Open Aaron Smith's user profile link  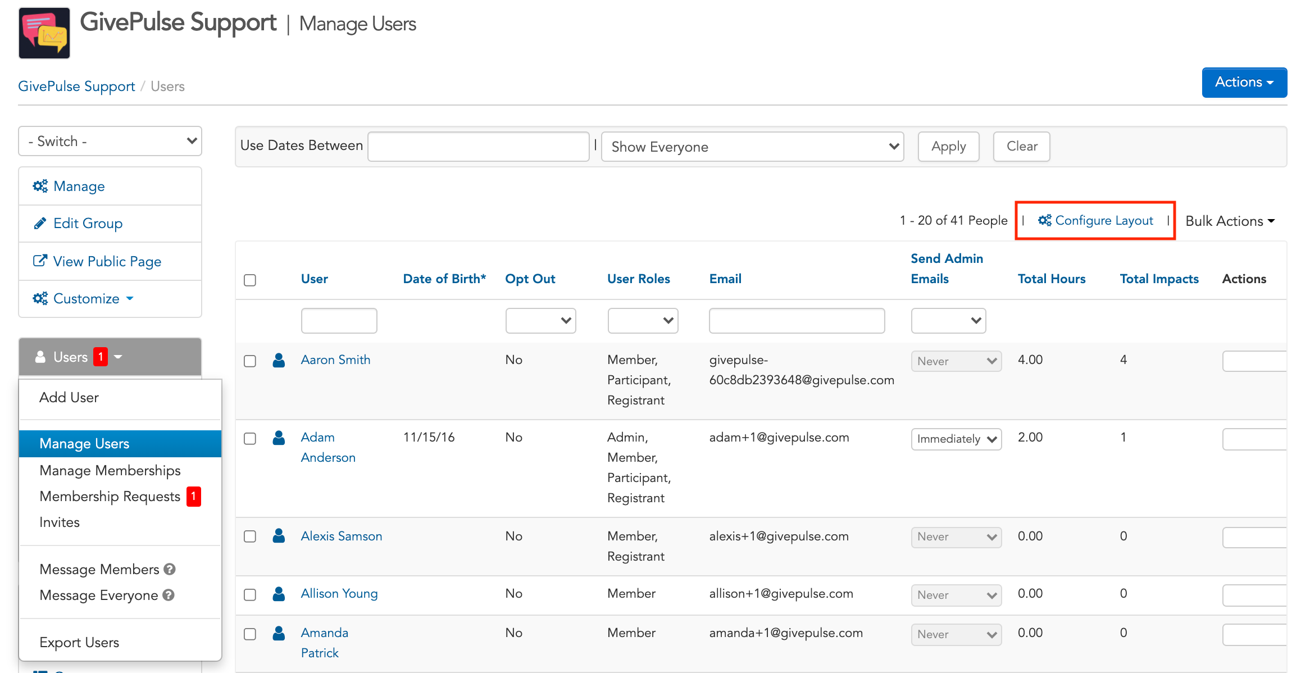335,360
